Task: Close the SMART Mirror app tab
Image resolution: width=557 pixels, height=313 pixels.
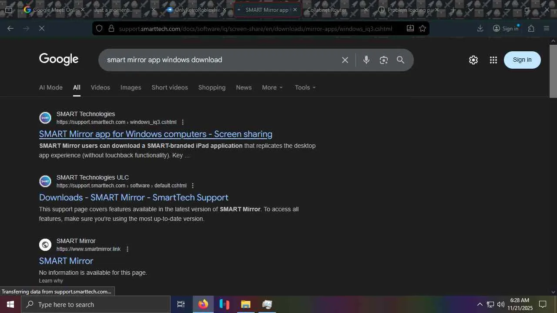Action: (x=295, y=10)
